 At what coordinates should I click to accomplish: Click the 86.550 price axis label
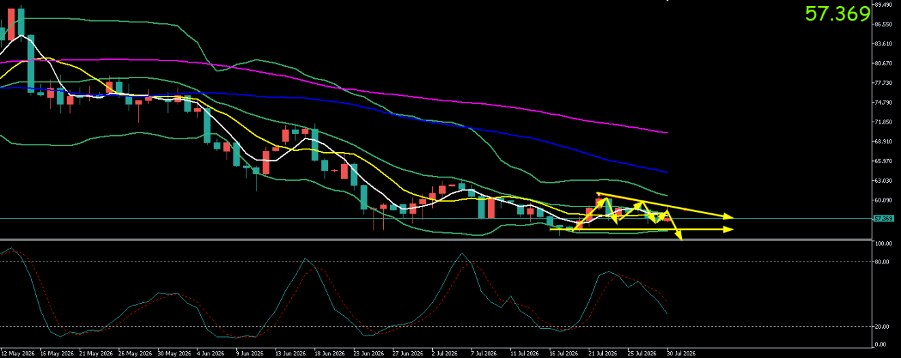coord(885,24)
